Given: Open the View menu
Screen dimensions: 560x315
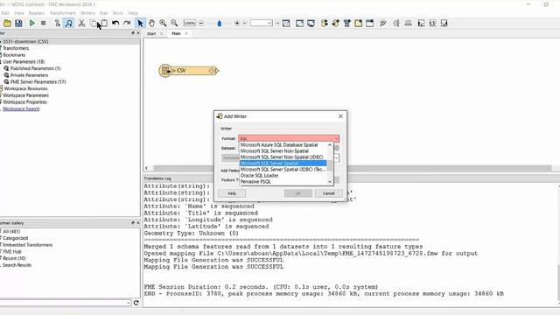Looking at the screenshot, I should point(19,13).
